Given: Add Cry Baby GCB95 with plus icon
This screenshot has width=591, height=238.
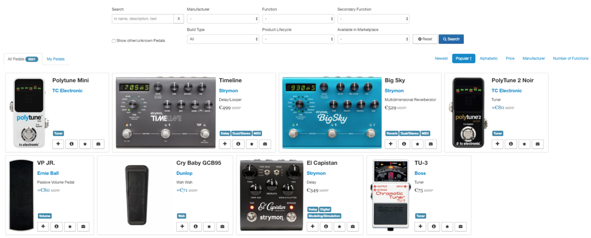Looking at the screenshot, I should point(182,226).
